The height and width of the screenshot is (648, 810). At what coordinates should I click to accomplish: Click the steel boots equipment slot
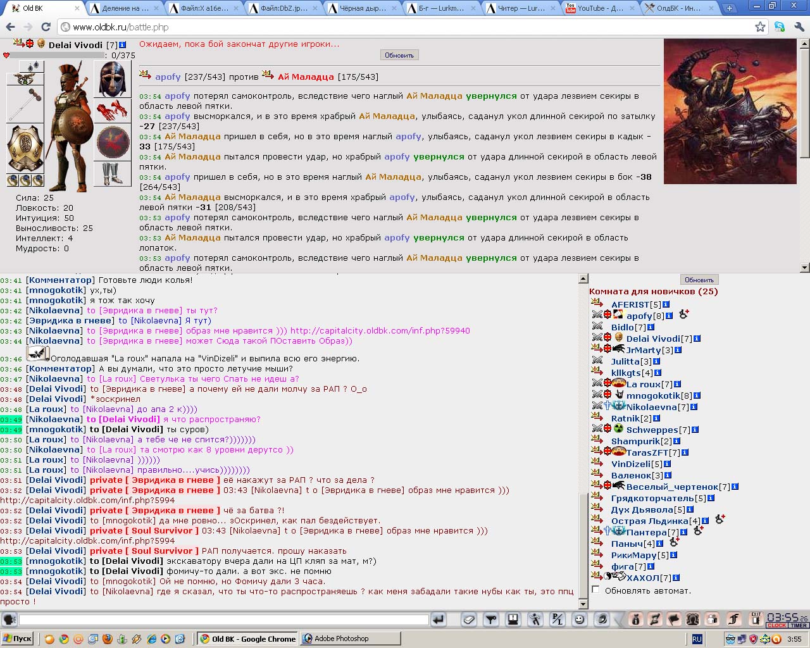click(113, 173)
